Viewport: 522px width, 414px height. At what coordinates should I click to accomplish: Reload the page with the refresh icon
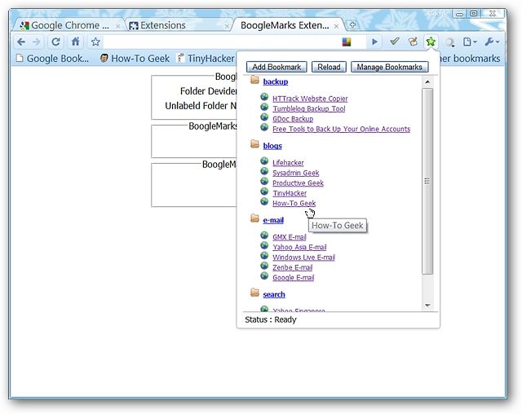(56, 42)
